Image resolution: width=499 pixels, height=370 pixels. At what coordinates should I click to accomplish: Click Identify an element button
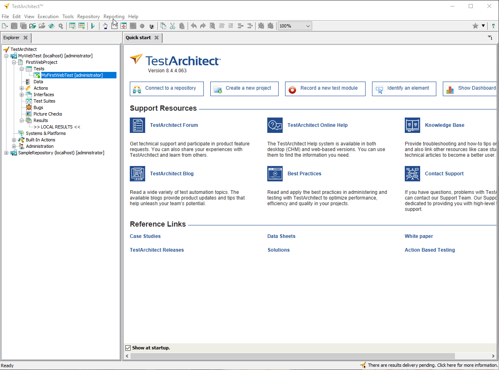(404, 89)
